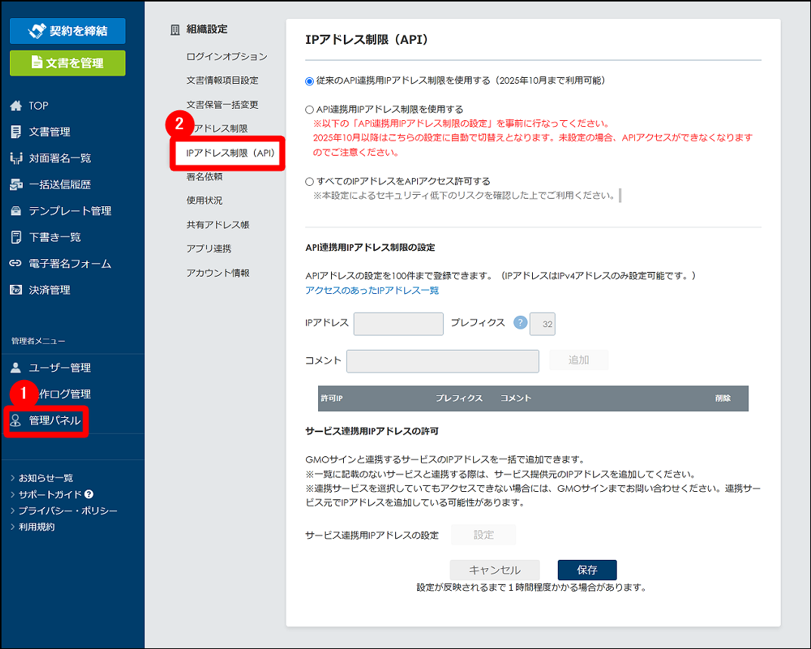Image resolution: width=811 pixels, height=649 pixels.
Task: Focus the プレフィクス field showing 32
Action: coord(543,323)
